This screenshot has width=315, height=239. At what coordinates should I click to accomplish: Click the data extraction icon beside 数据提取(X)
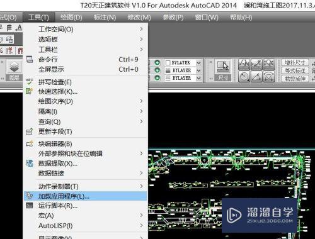click(30, 164)
